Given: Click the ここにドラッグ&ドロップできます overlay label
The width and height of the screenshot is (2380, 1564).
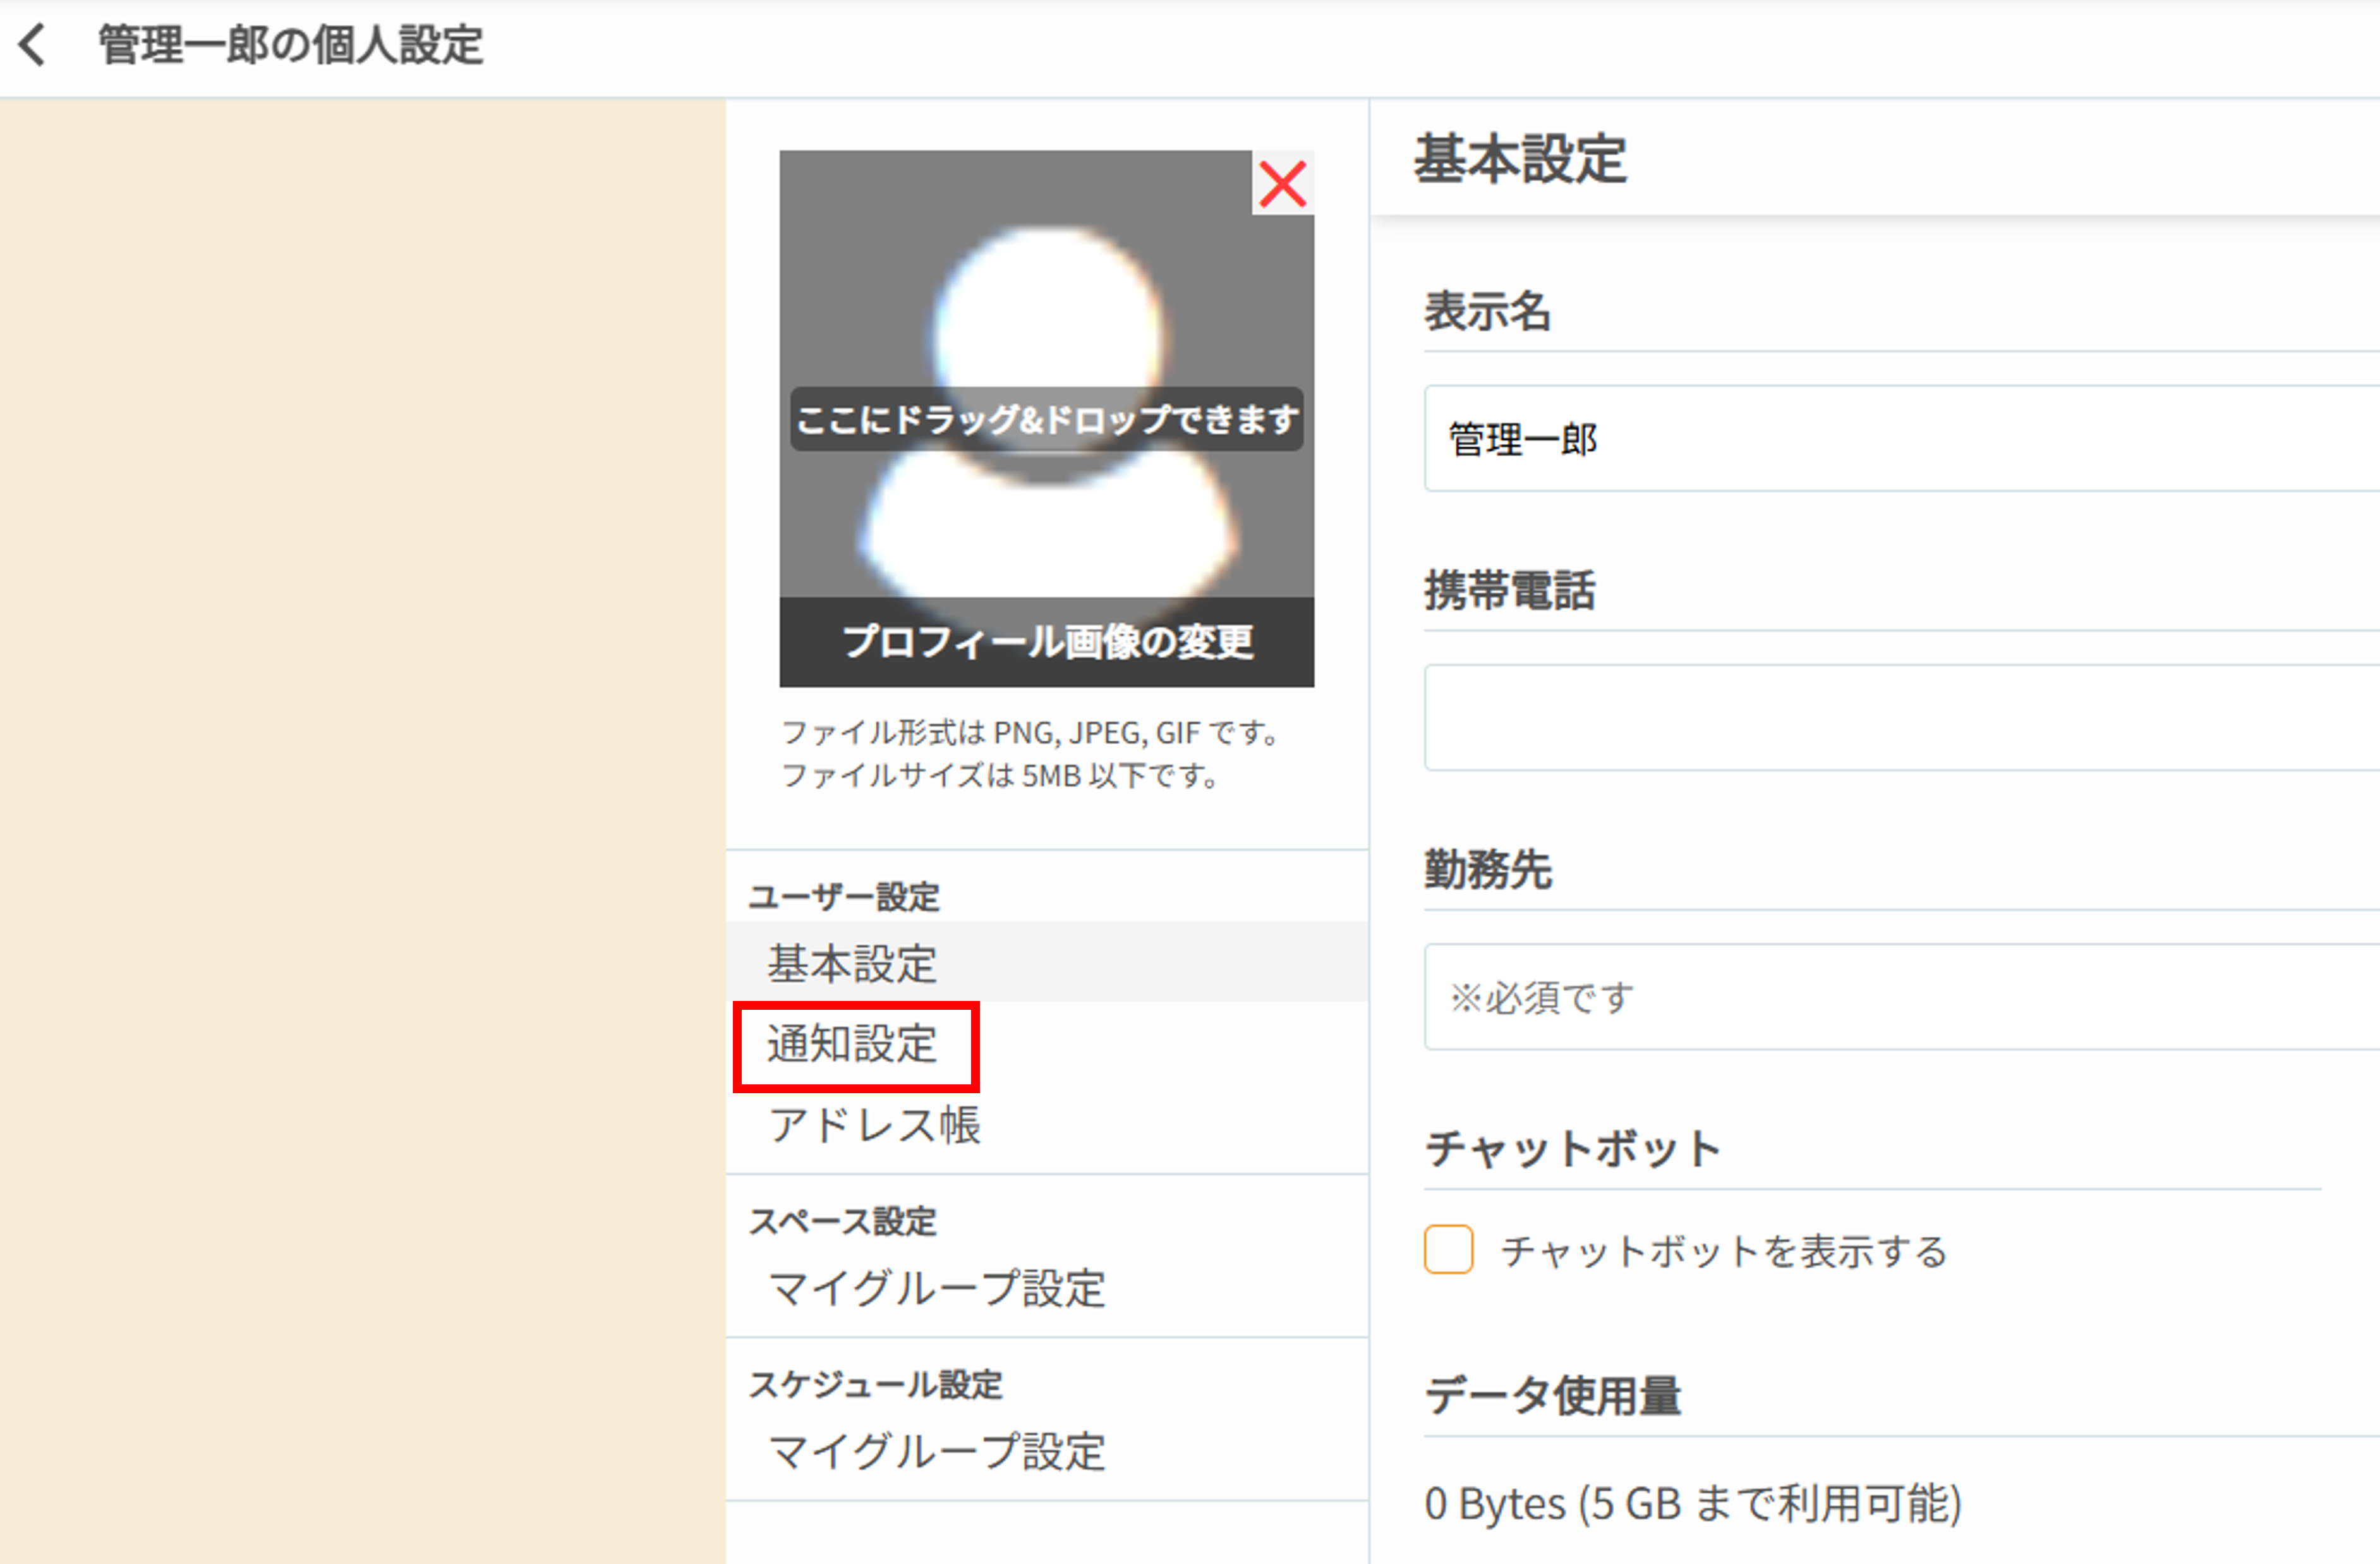Looking at the screenshot, I should 1046,419.
